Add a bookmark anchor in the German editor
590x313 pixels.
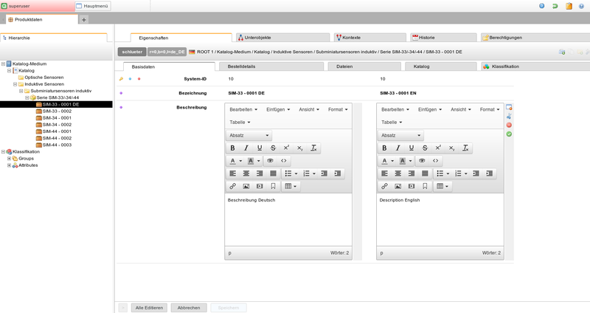(x=273, y=187)
